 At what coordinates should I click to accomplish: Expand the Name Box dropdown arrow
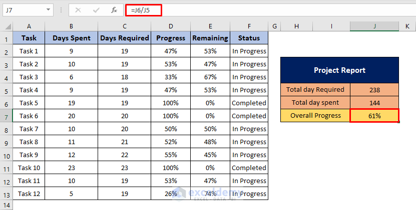point(48,9)
